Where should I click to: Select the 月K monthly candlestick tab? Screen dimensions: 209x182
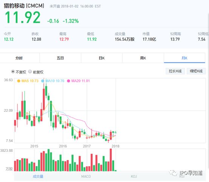coord(184,58)
